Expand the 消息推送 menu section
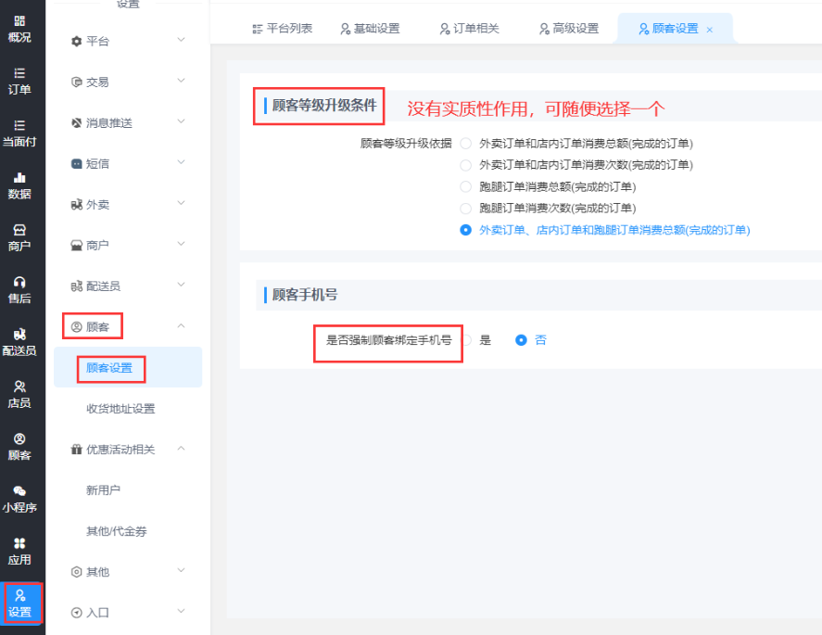The width and height of the screenshot is (822, 635). (x=128, y=123)
